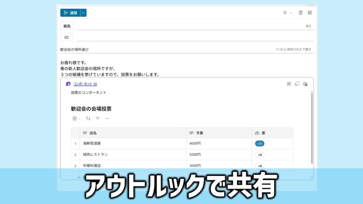Click the 宛先 recipients button
Image resolution: width=363 pixels, height=204 pixels.
click(67, 26)
